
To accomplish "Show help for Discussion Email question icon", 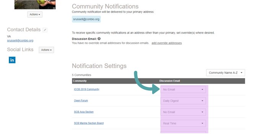I will pos(99,39).
